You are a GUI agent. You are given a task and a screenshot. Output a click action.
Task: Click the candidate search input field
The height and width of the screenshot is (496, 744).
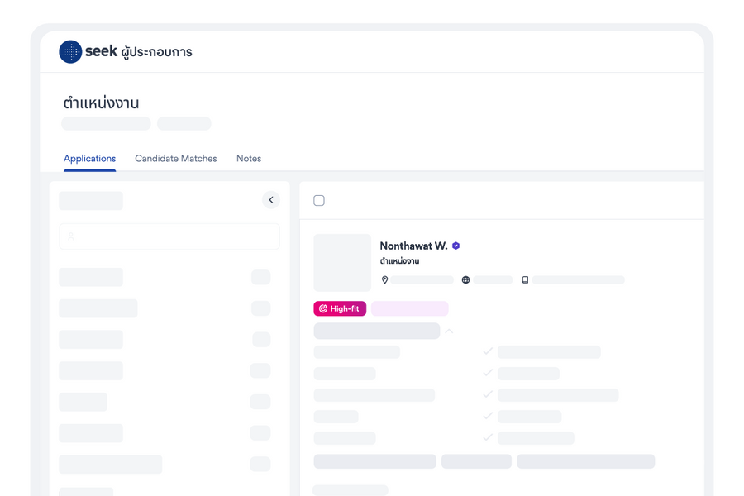click(169, 236)
